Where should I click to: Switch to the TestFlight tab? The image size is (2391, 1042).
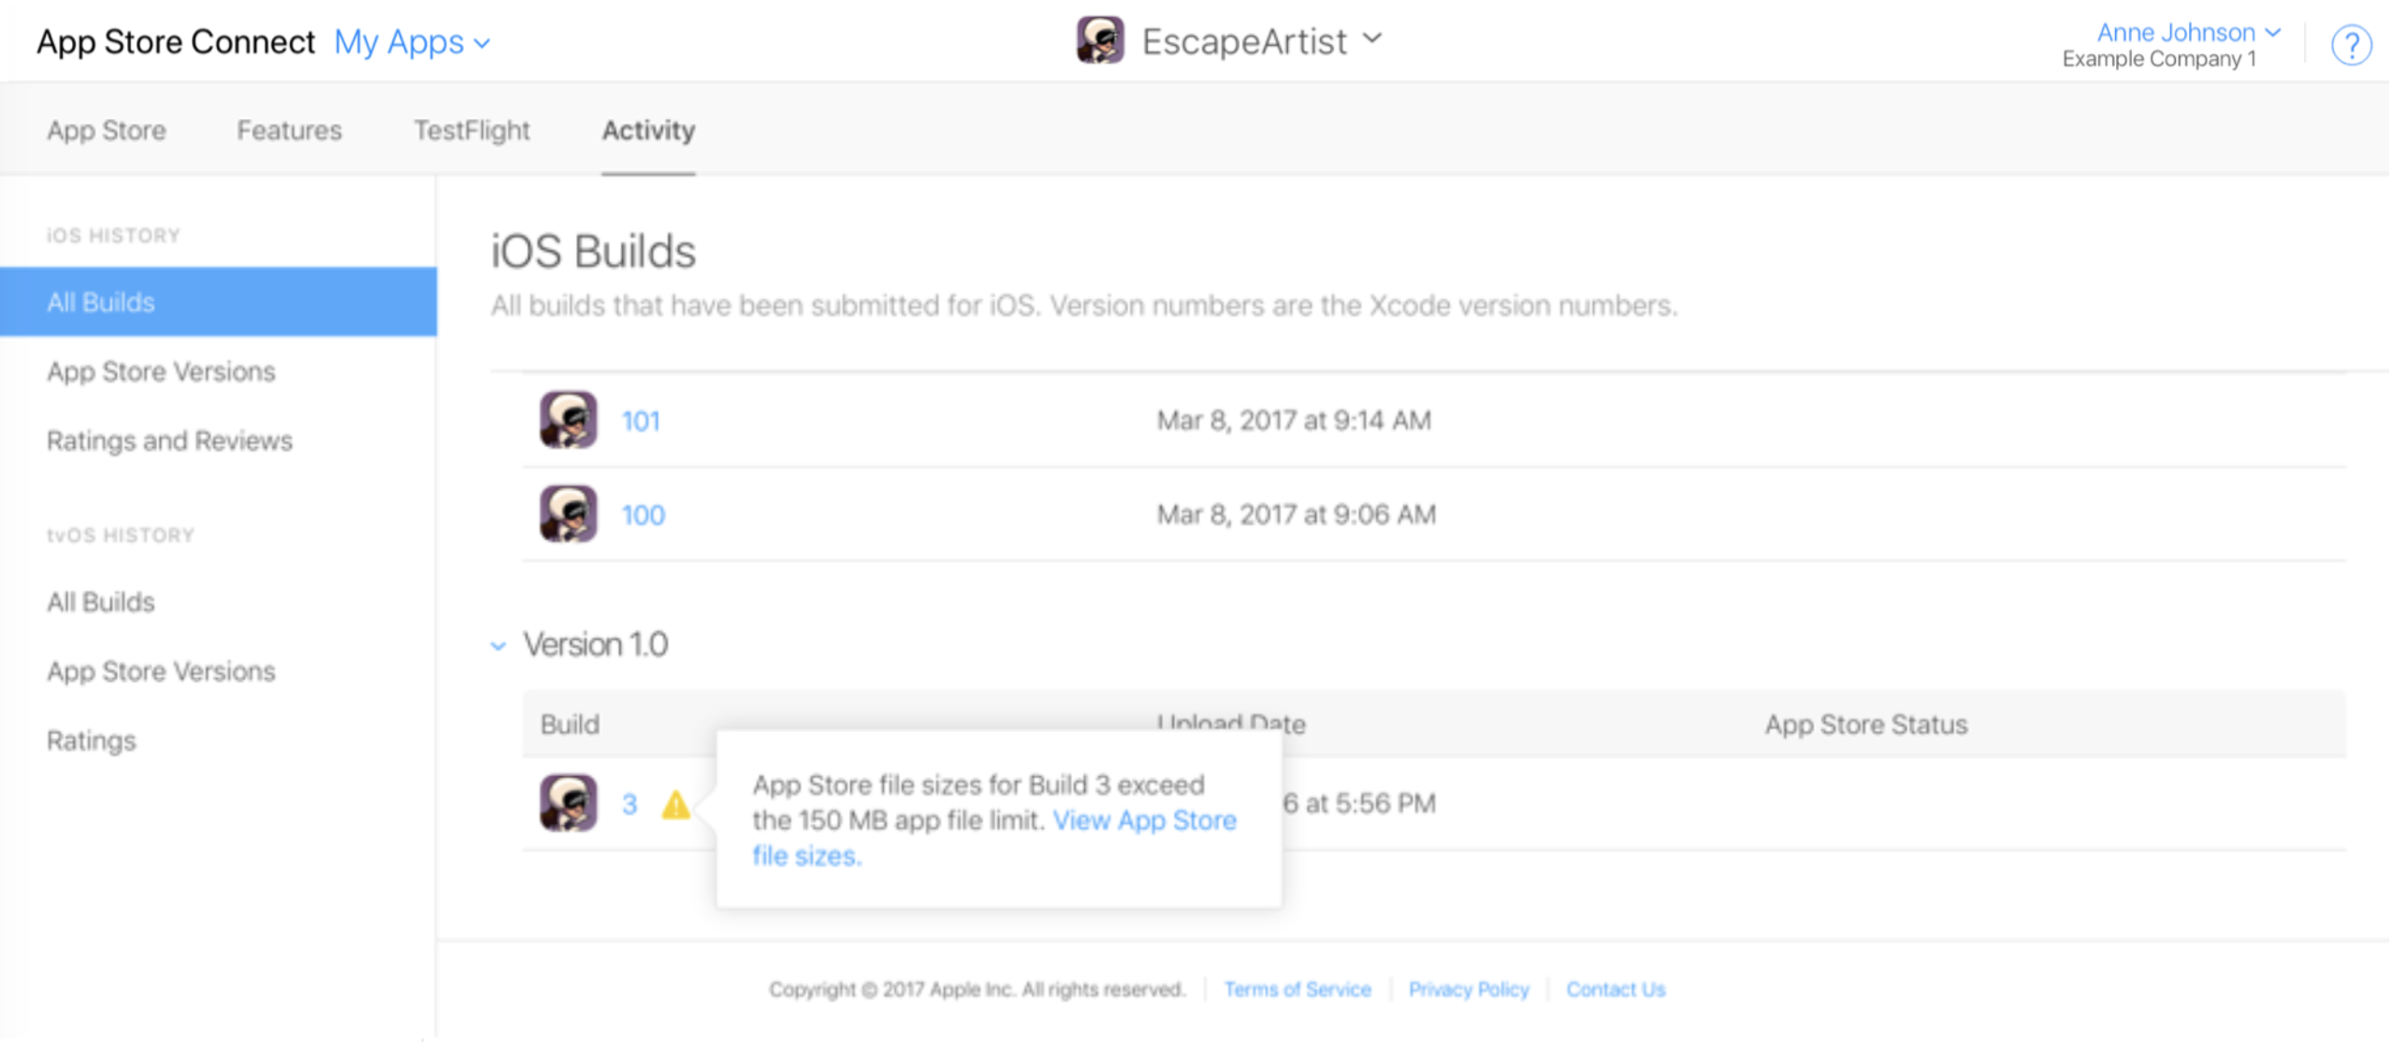[471, 130]
